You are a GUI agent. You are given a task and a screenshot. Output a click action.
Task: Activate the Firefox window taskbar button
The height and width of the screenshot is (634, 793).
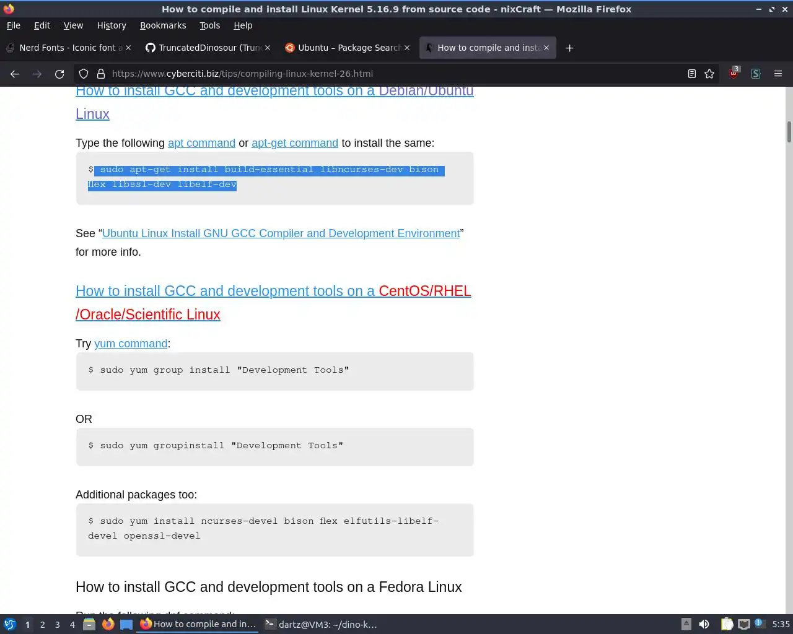198,624
